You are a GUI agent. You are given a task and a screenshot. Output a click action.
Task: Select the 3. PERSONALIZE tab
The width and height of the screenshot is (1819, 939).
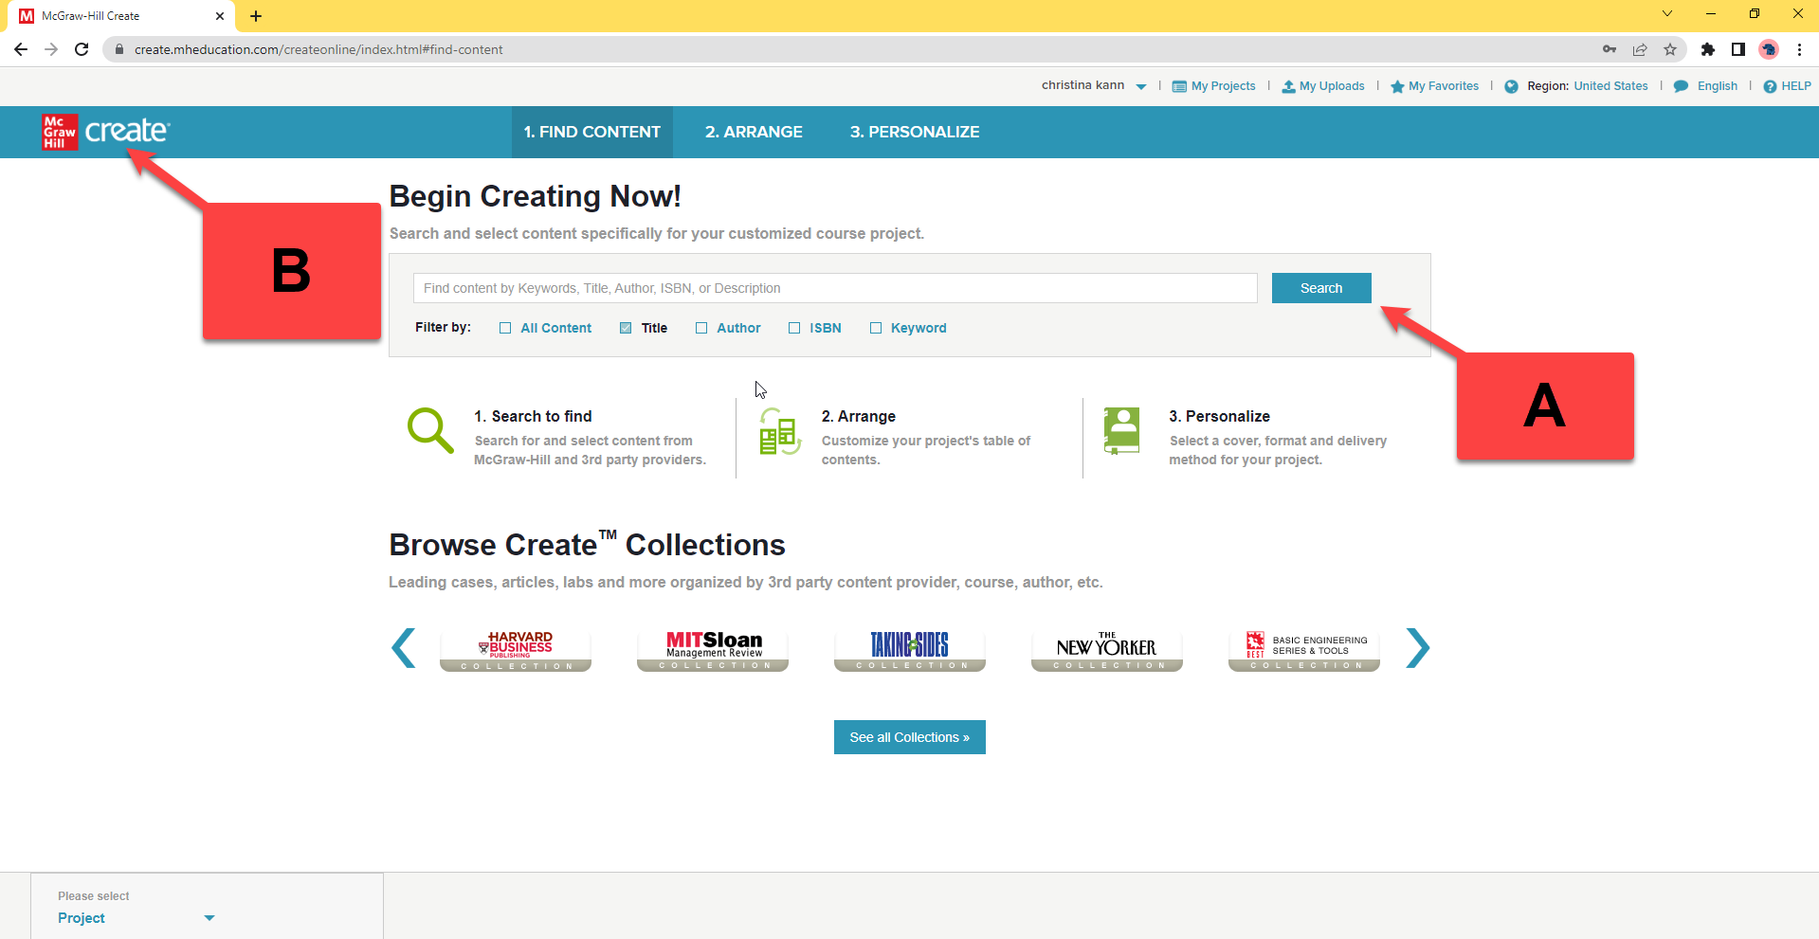[x=914, y=132]
